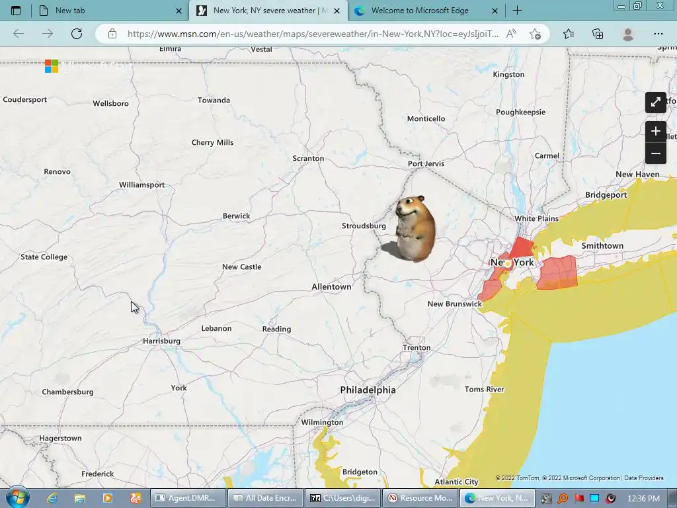The height and width of the screenshot is (508, 677).
Task: Click the Microsoft logo on the map page
Action: pos(52,66)
